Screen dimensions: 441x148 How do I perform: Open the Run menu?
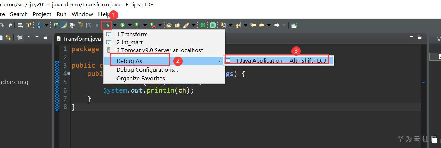[61, 14]
